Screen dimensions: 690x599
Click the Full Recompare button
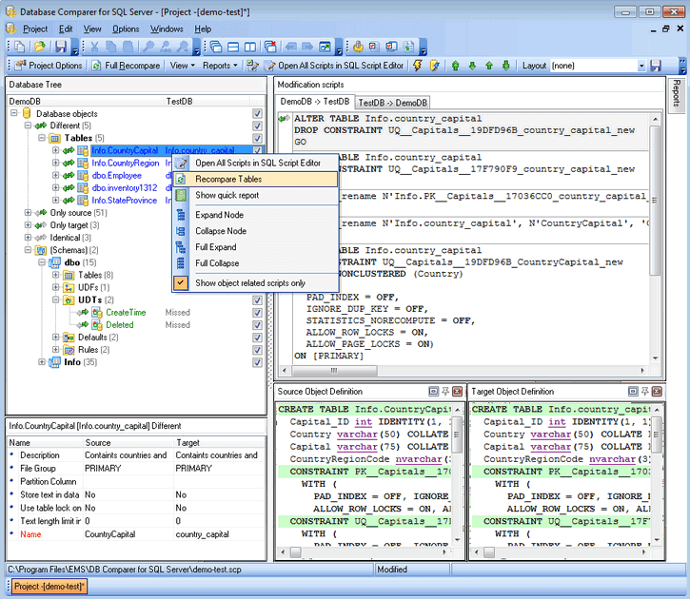click(x=127, y=66)
